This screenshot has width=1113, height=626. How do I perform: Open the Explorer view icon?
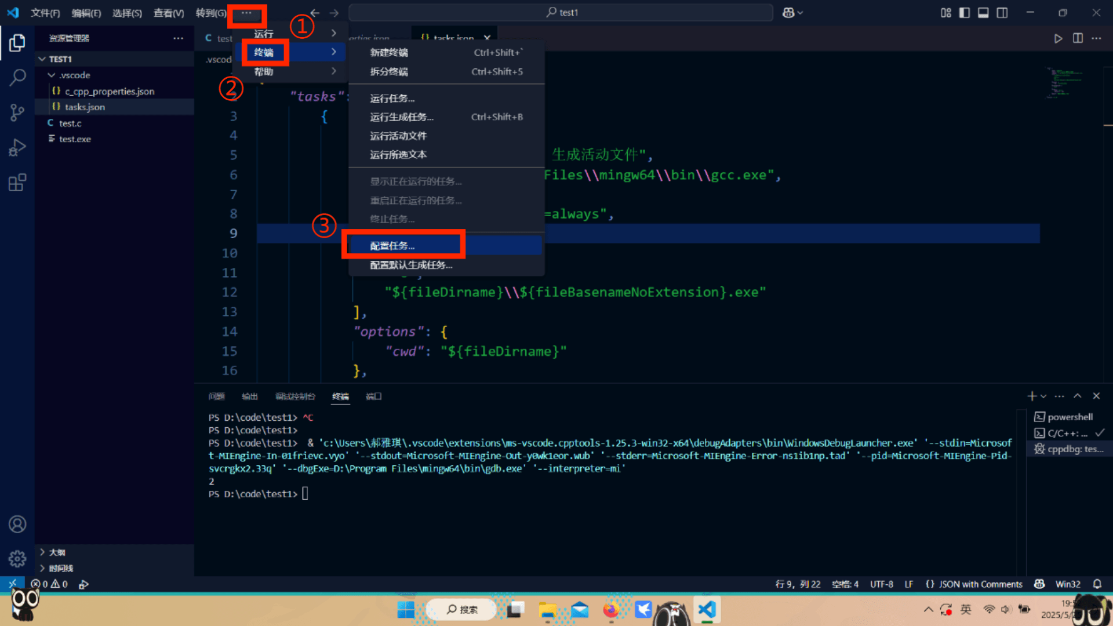[x=17, y=42]
